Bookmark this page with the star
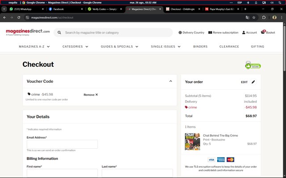Image resolution: width=286 pixels, height=178 pixels. tap(254, 17)
